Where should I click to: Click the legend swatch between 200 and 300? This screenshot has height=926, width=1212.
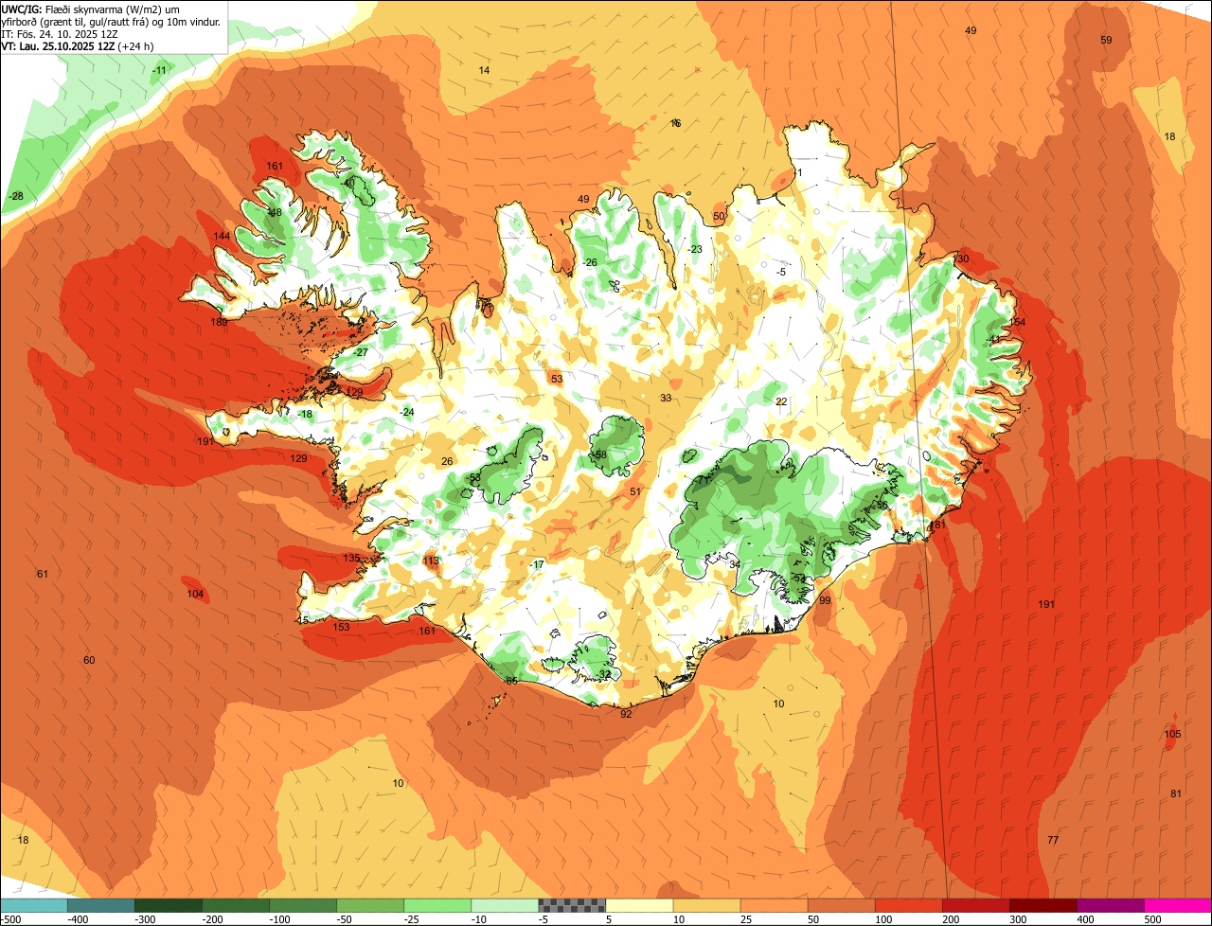tap(975, 905)
